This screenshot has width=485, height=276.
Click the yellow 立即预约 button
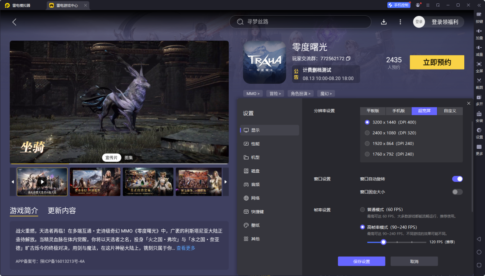coord(437,62)
